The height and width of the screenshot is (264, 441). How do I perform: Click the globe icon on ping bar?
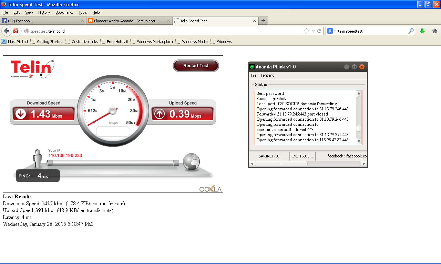(191, 162)
